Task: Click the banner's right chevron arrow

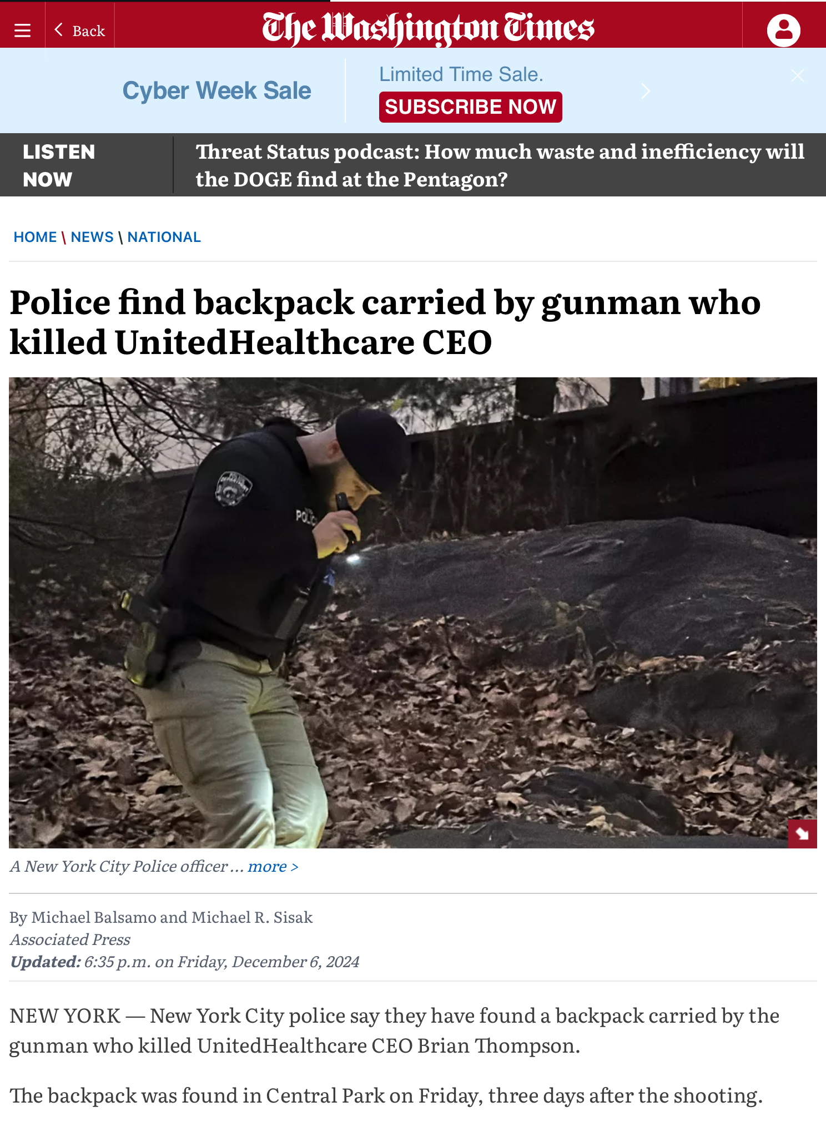Action: tap(645, 90)
